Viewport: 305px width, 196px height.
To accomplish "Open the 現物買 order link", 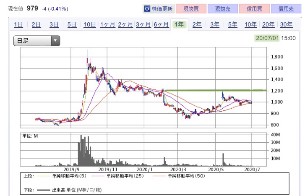I will pos(191,9).
